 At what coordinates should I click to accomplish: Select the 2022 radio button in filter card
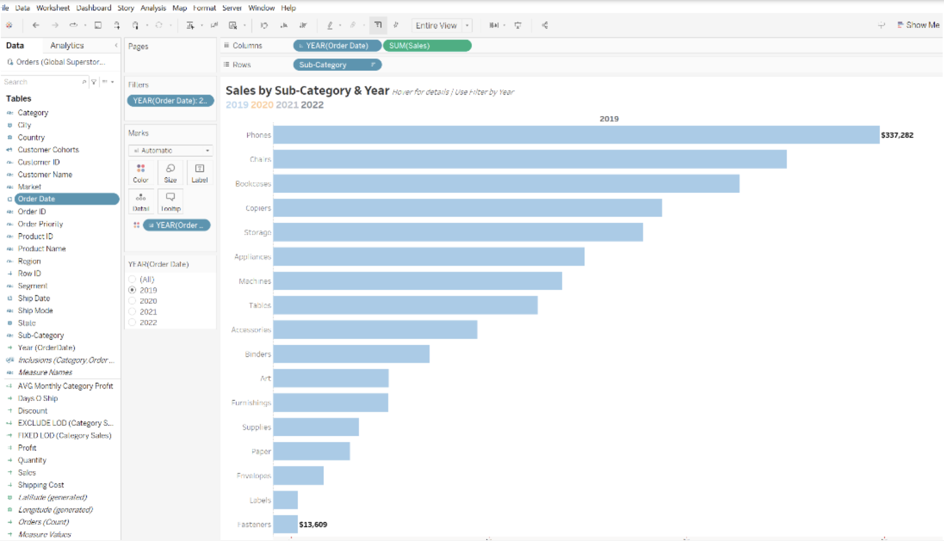click(133, 322)
